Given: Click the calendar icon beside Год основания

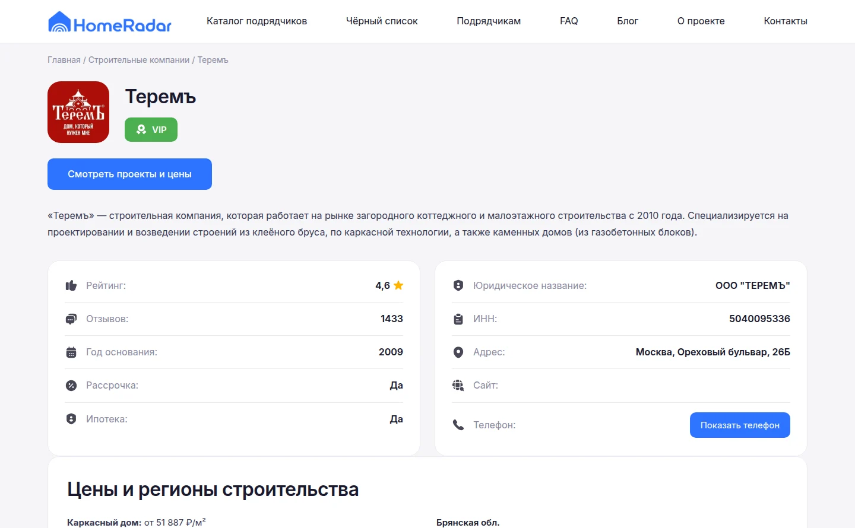Looking at the screenshot, I should pos(71,352).
